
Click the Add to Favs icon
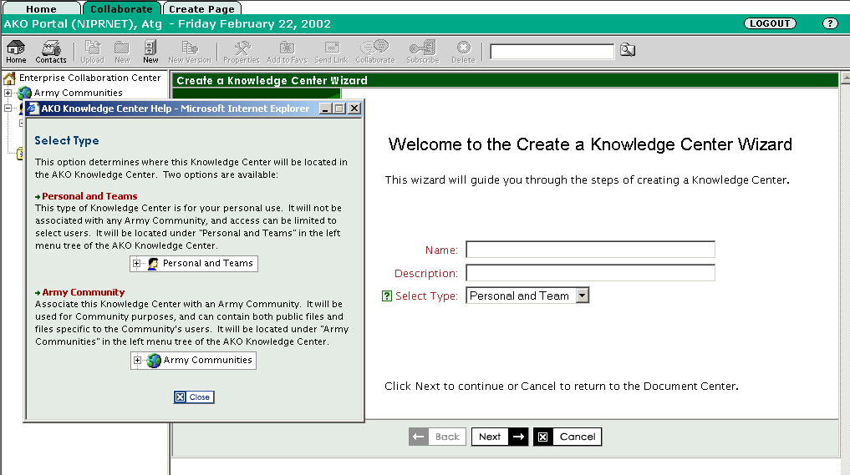(286, 52)
